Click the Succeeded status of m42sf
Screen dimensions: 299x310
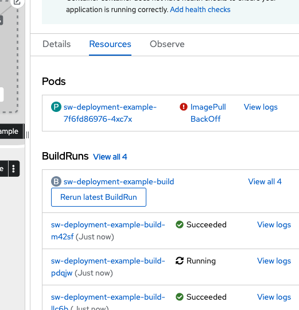(207, 224)
